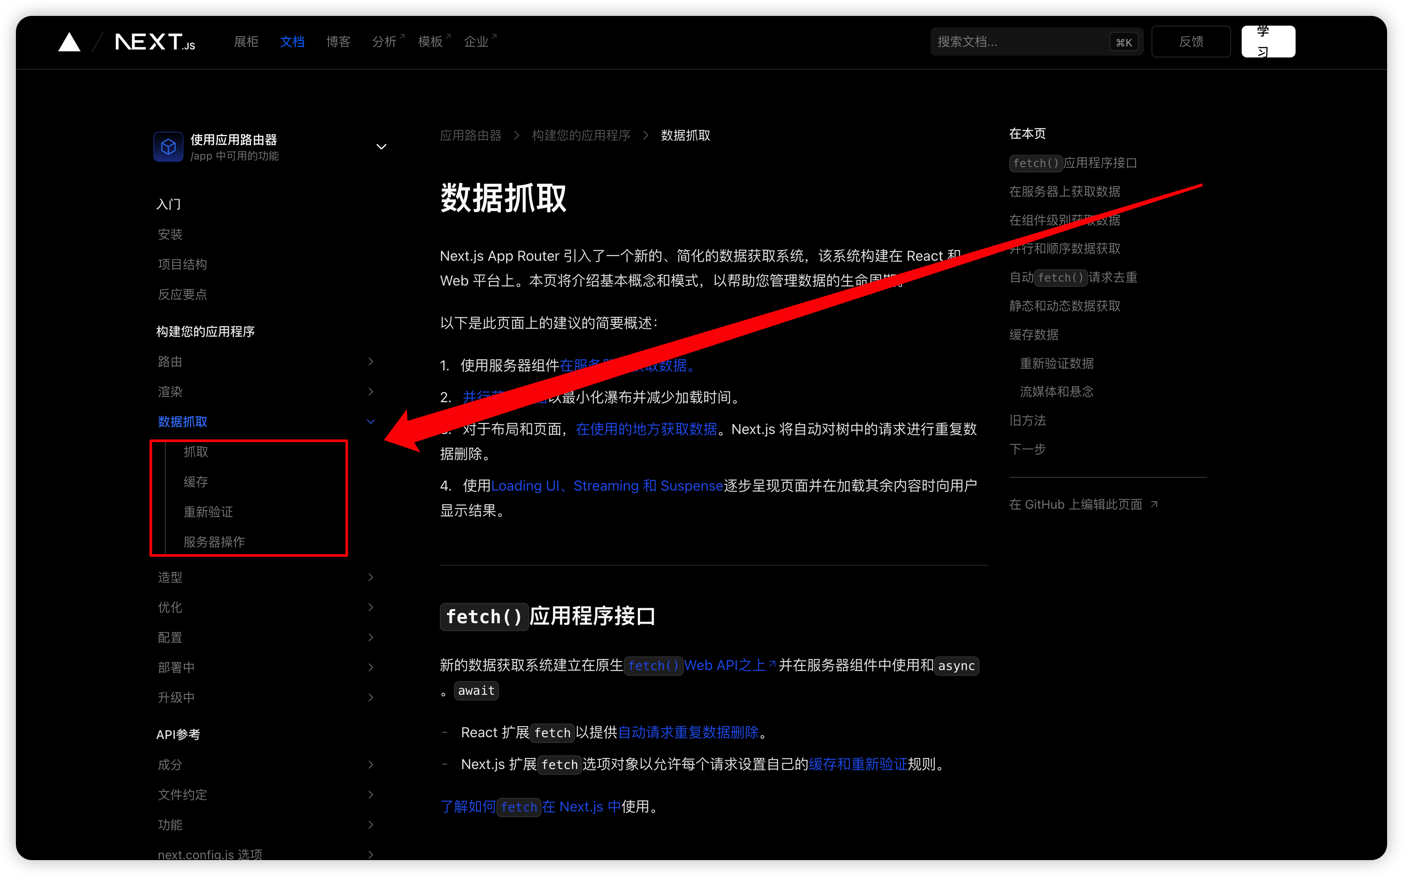
Task: Select 文档 in the top navigation
Action: 292,41
